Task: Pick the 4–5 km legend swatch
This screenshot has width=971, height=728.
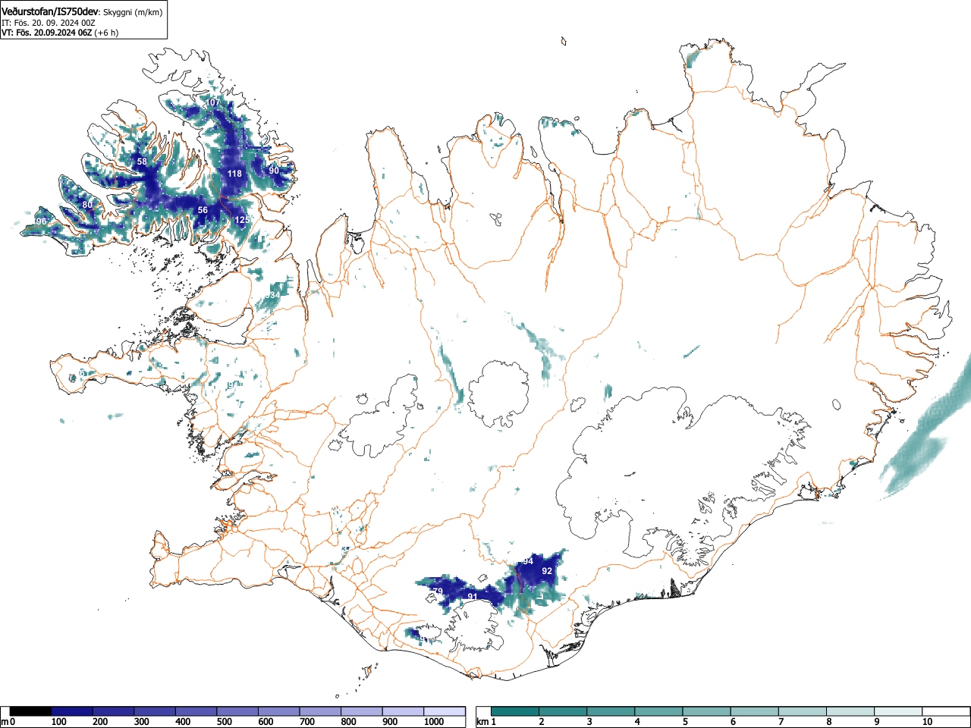Action: tap(658, 711)
